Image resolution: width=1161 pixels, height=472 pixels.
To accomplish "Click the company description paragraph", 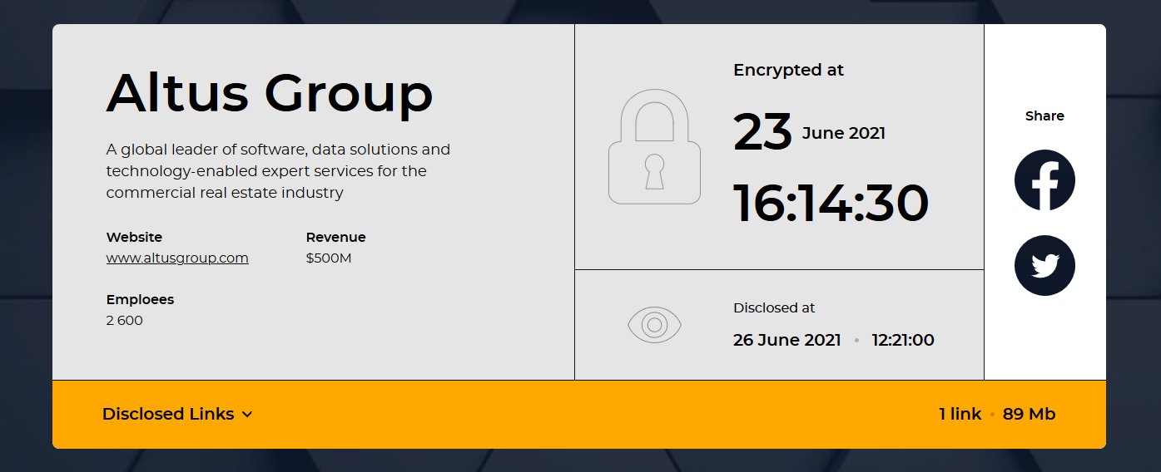I will [278, 171].
